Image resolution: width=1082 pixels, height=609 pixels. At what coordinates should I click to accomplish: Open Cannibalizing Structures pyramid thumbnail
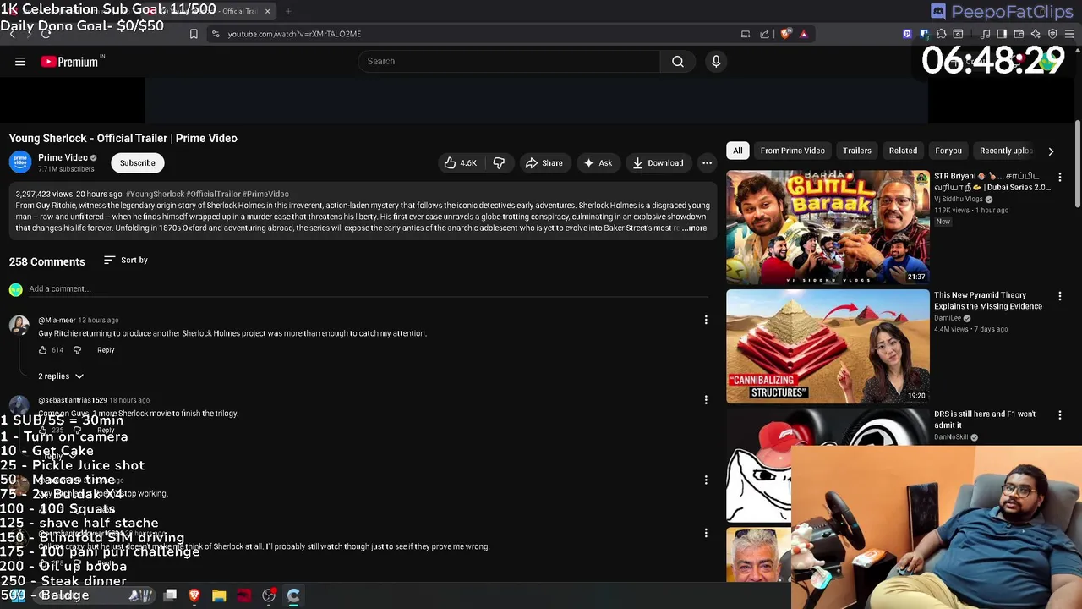[828, 346]
